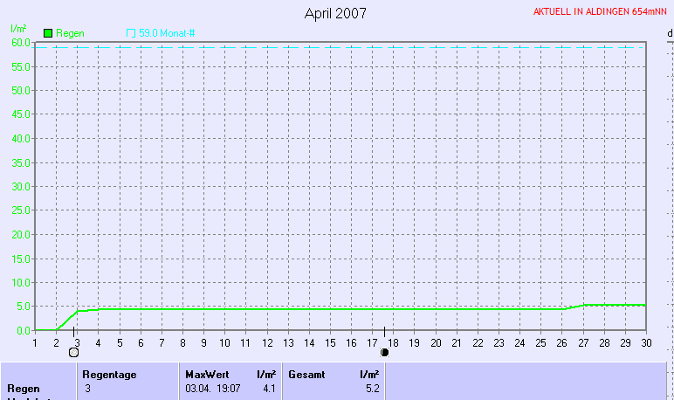The image size is (674, 400).
Task: Click the Gesamt column header
Action: [306, 374]
